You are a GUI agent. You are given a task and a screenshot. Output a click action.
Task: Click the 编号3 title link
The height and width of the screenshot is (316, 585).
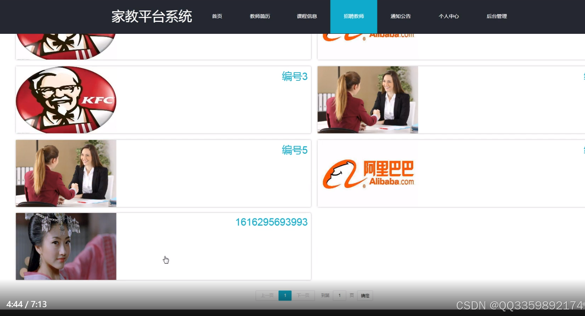point(294,77)
